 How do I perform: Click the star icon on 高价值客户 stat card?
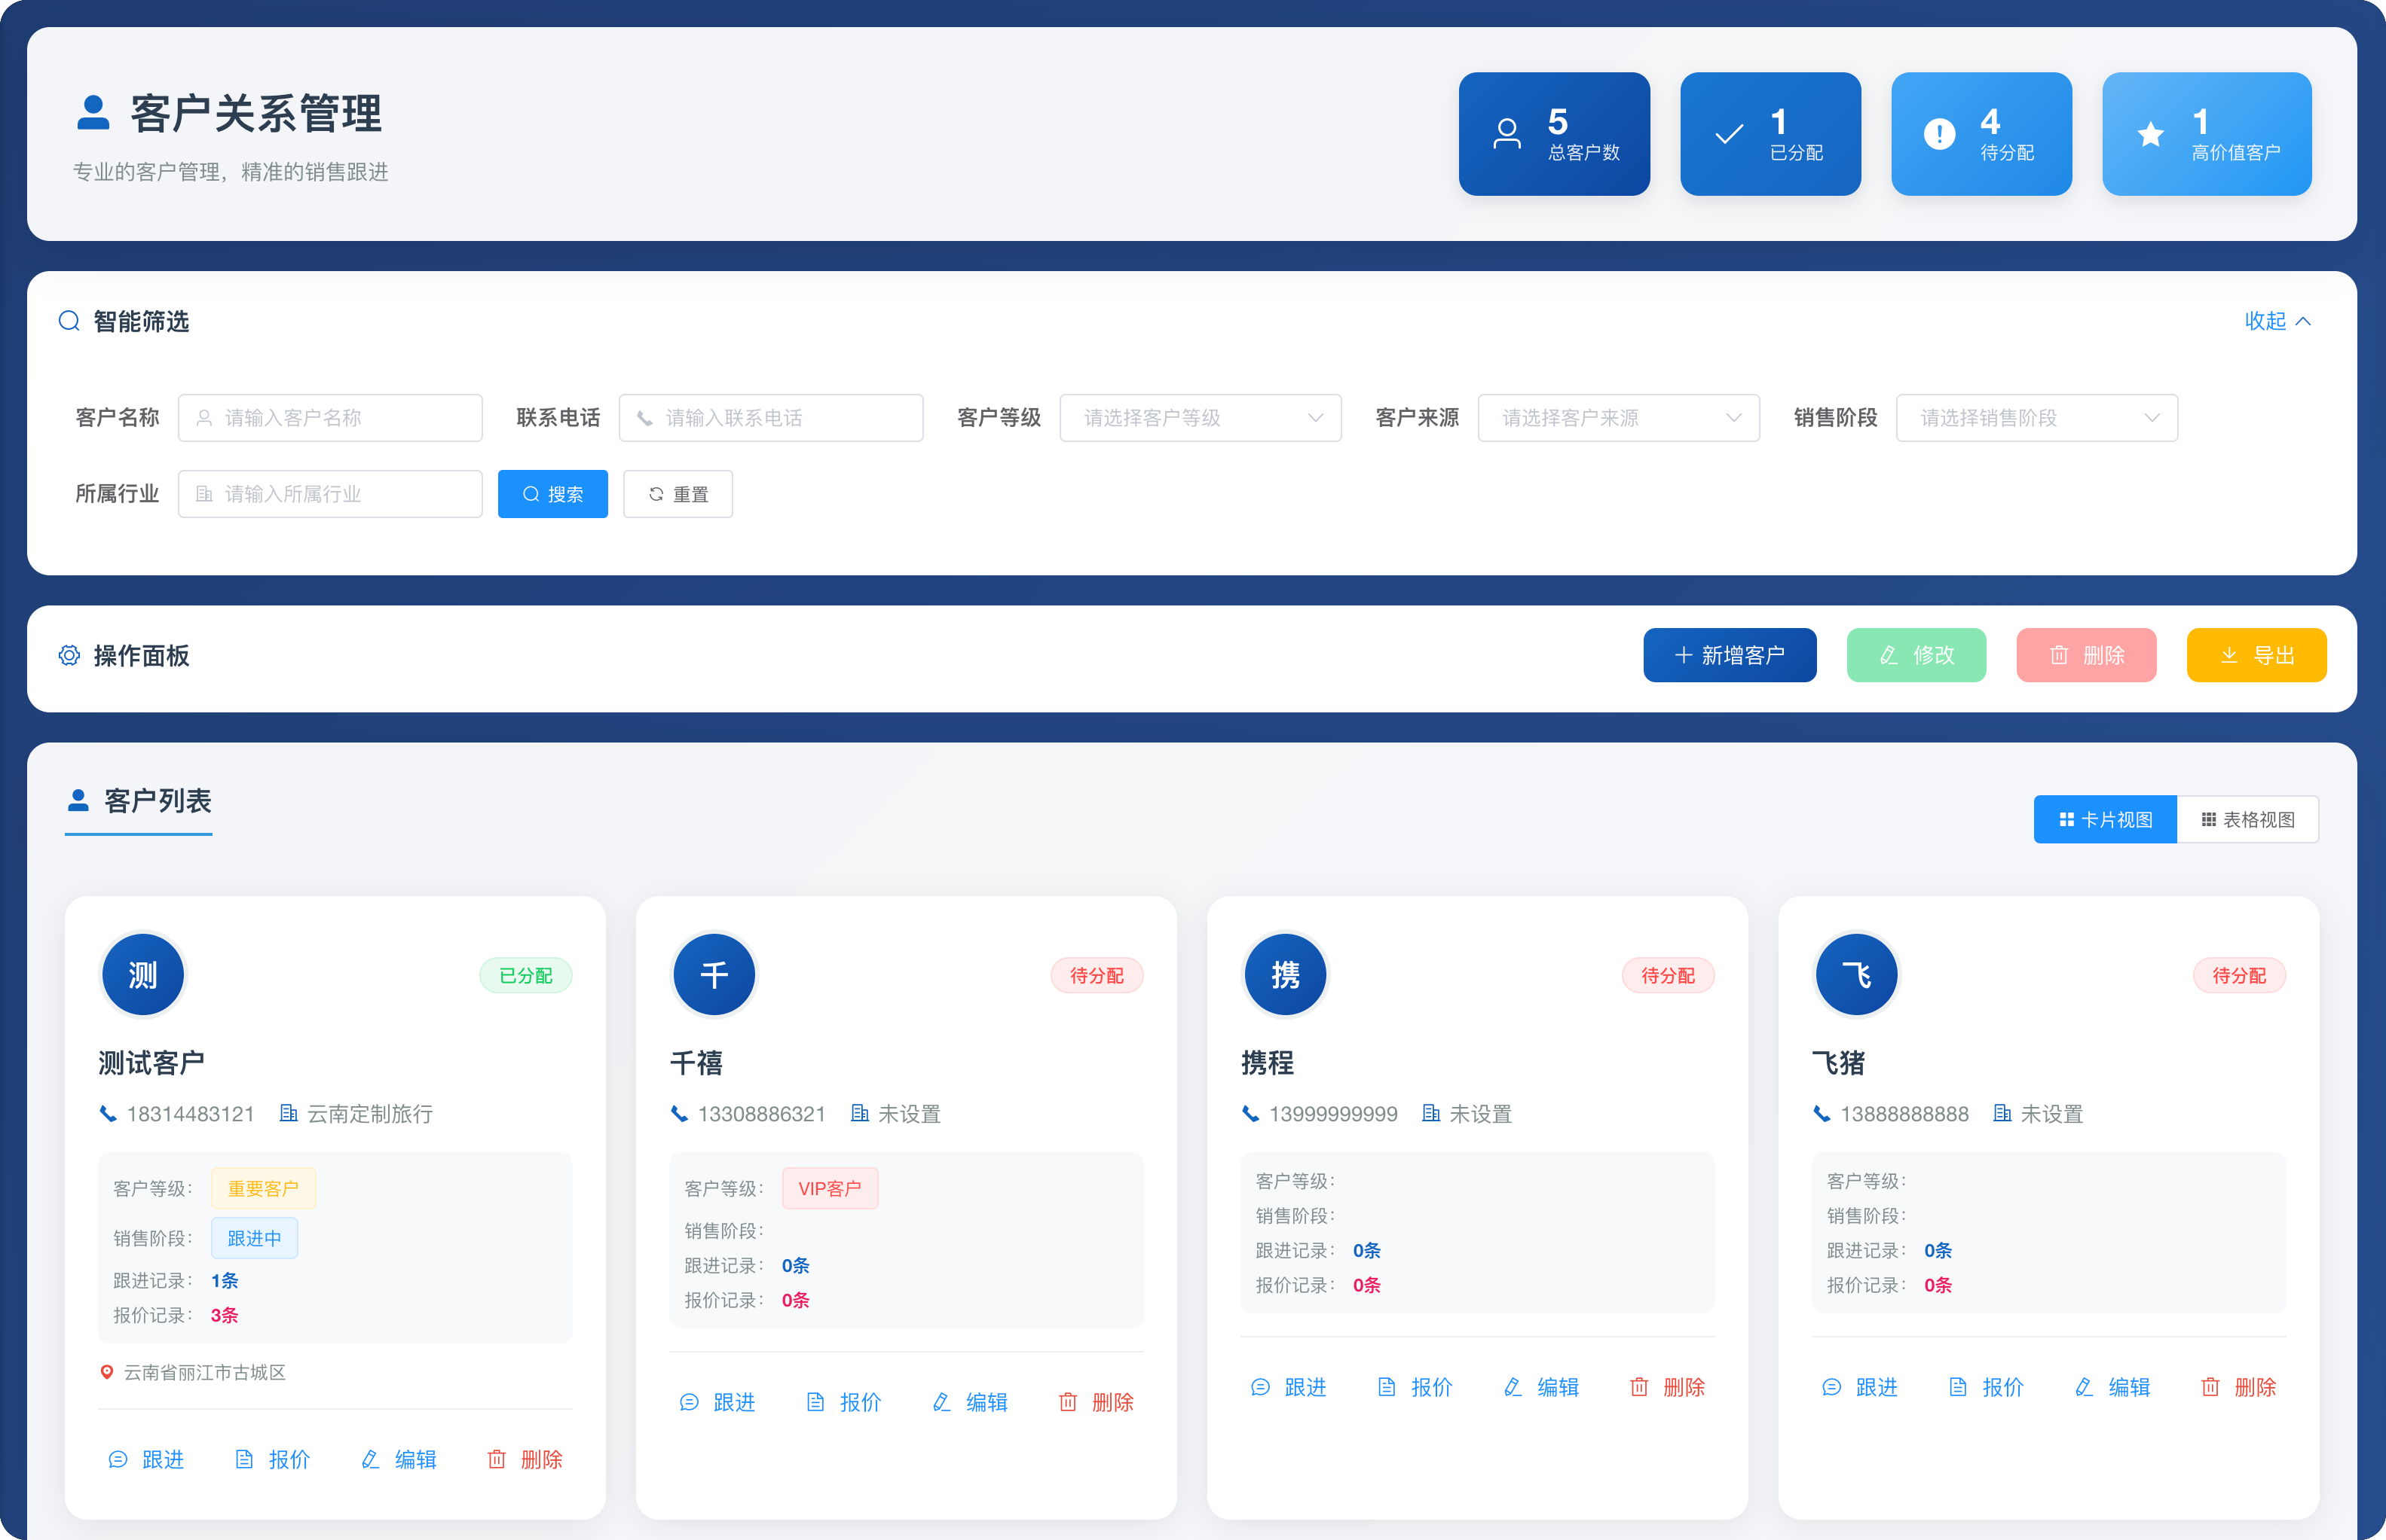click(x=2150, y=134)
